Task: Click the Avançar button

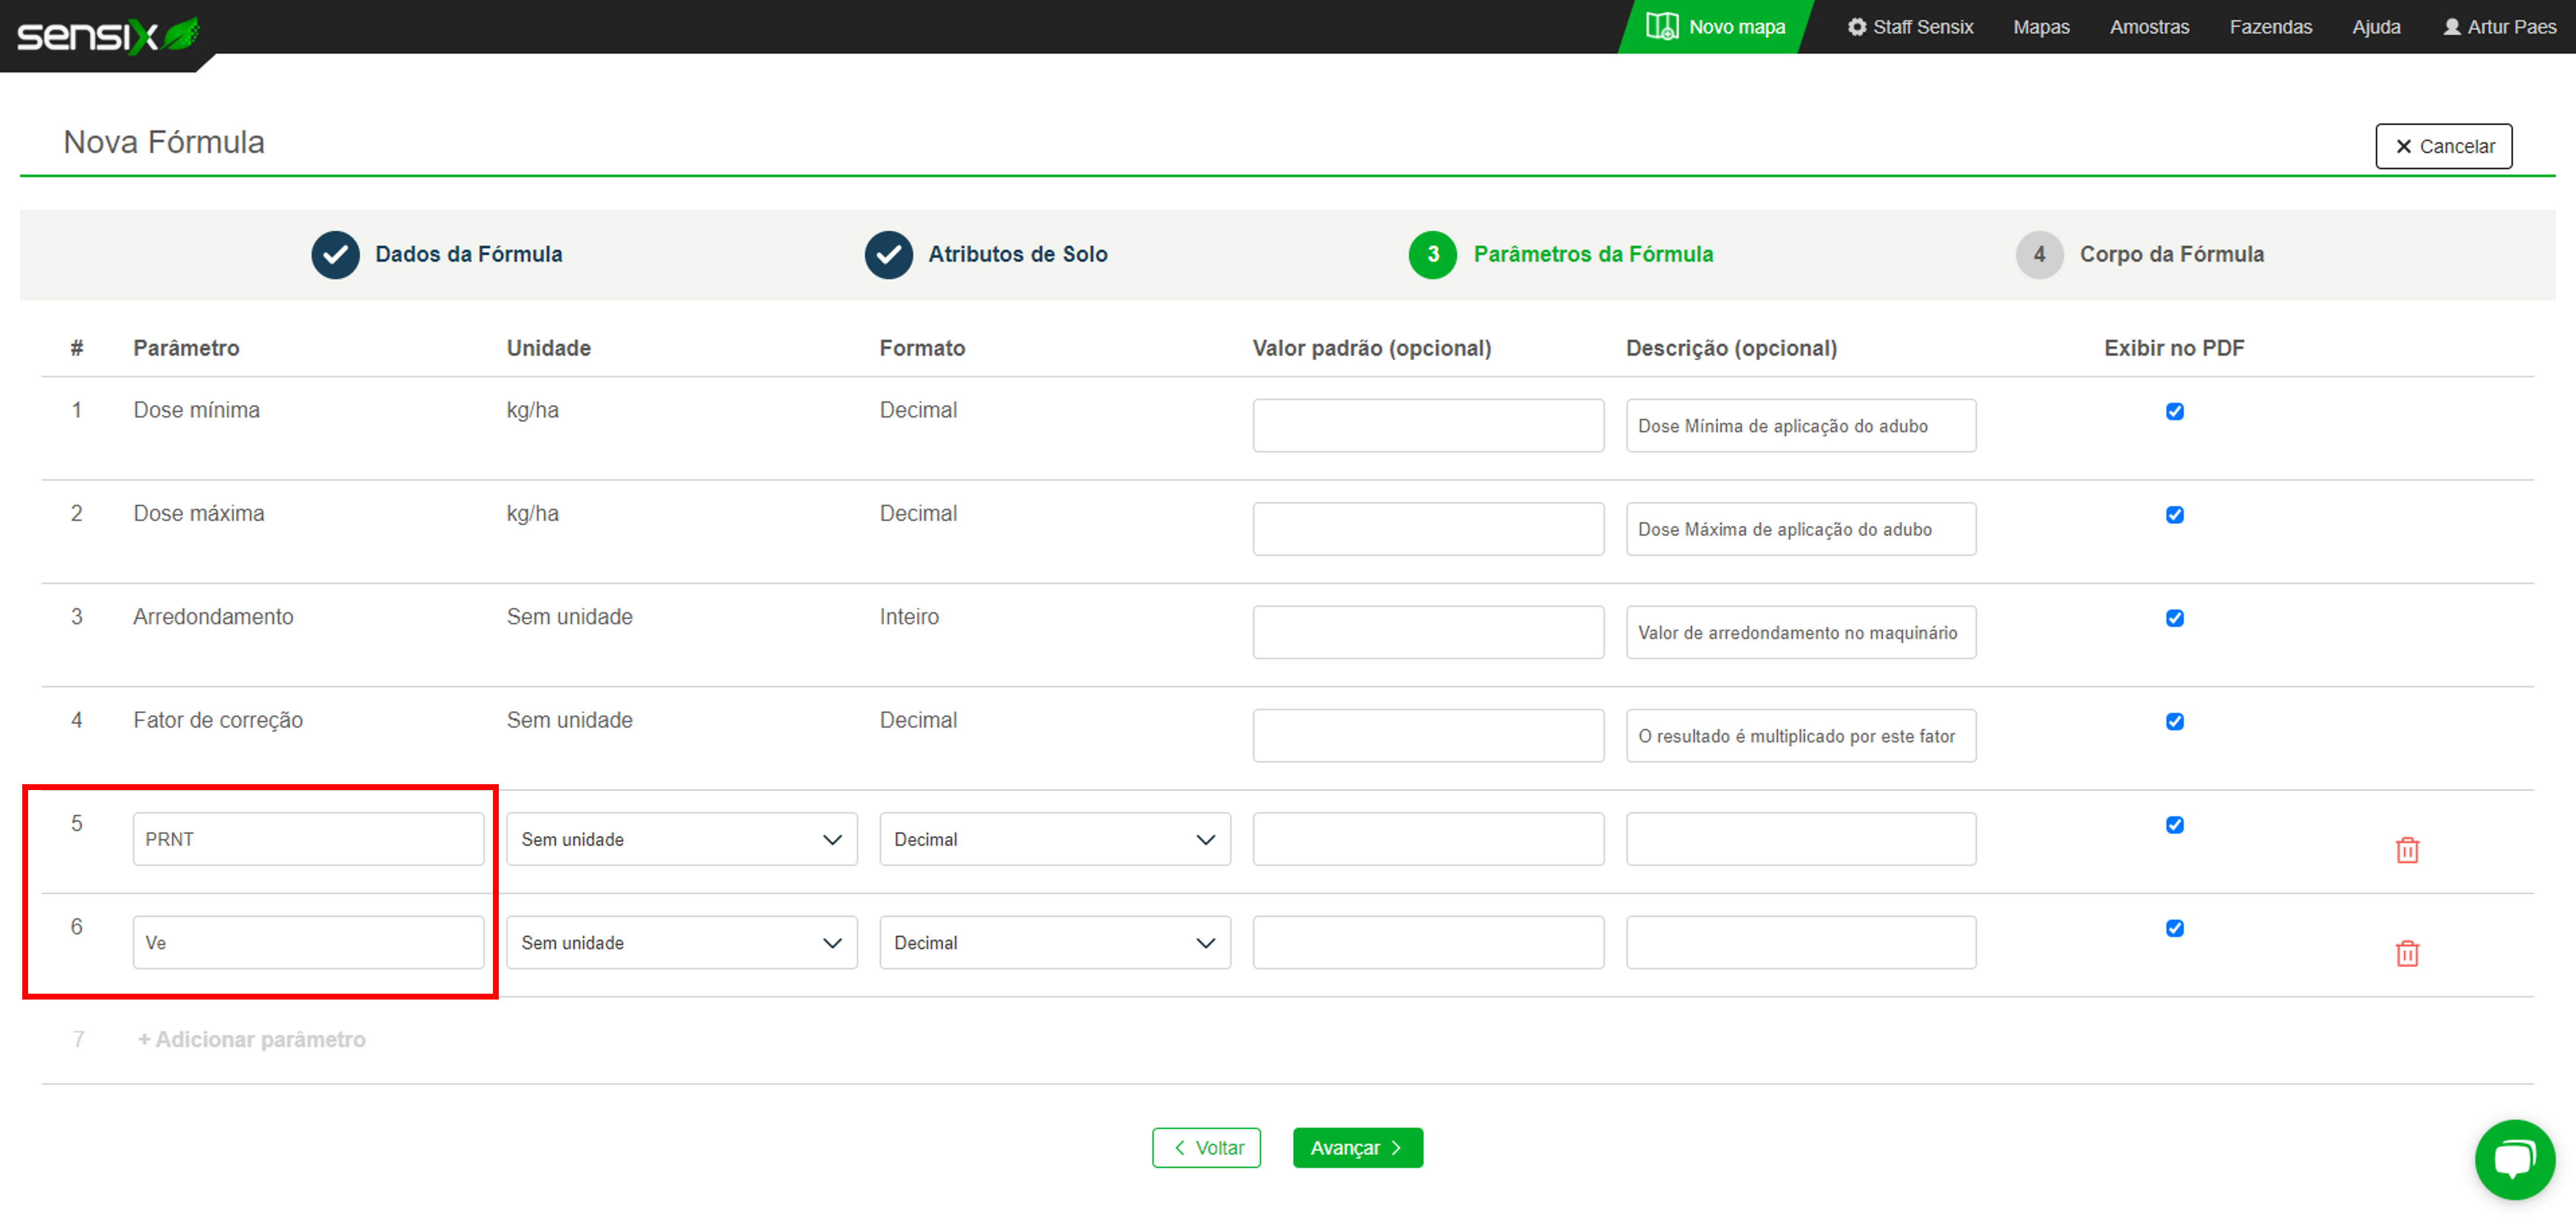Action: (1357, 1147)
